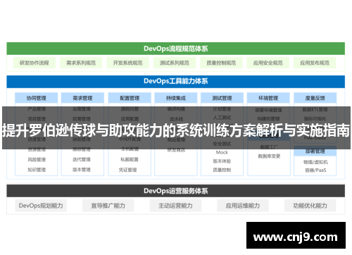The height and width of the screenshot is (255, 352).
Task: Click the '持续集成' column header
Action: coord(176,98)
